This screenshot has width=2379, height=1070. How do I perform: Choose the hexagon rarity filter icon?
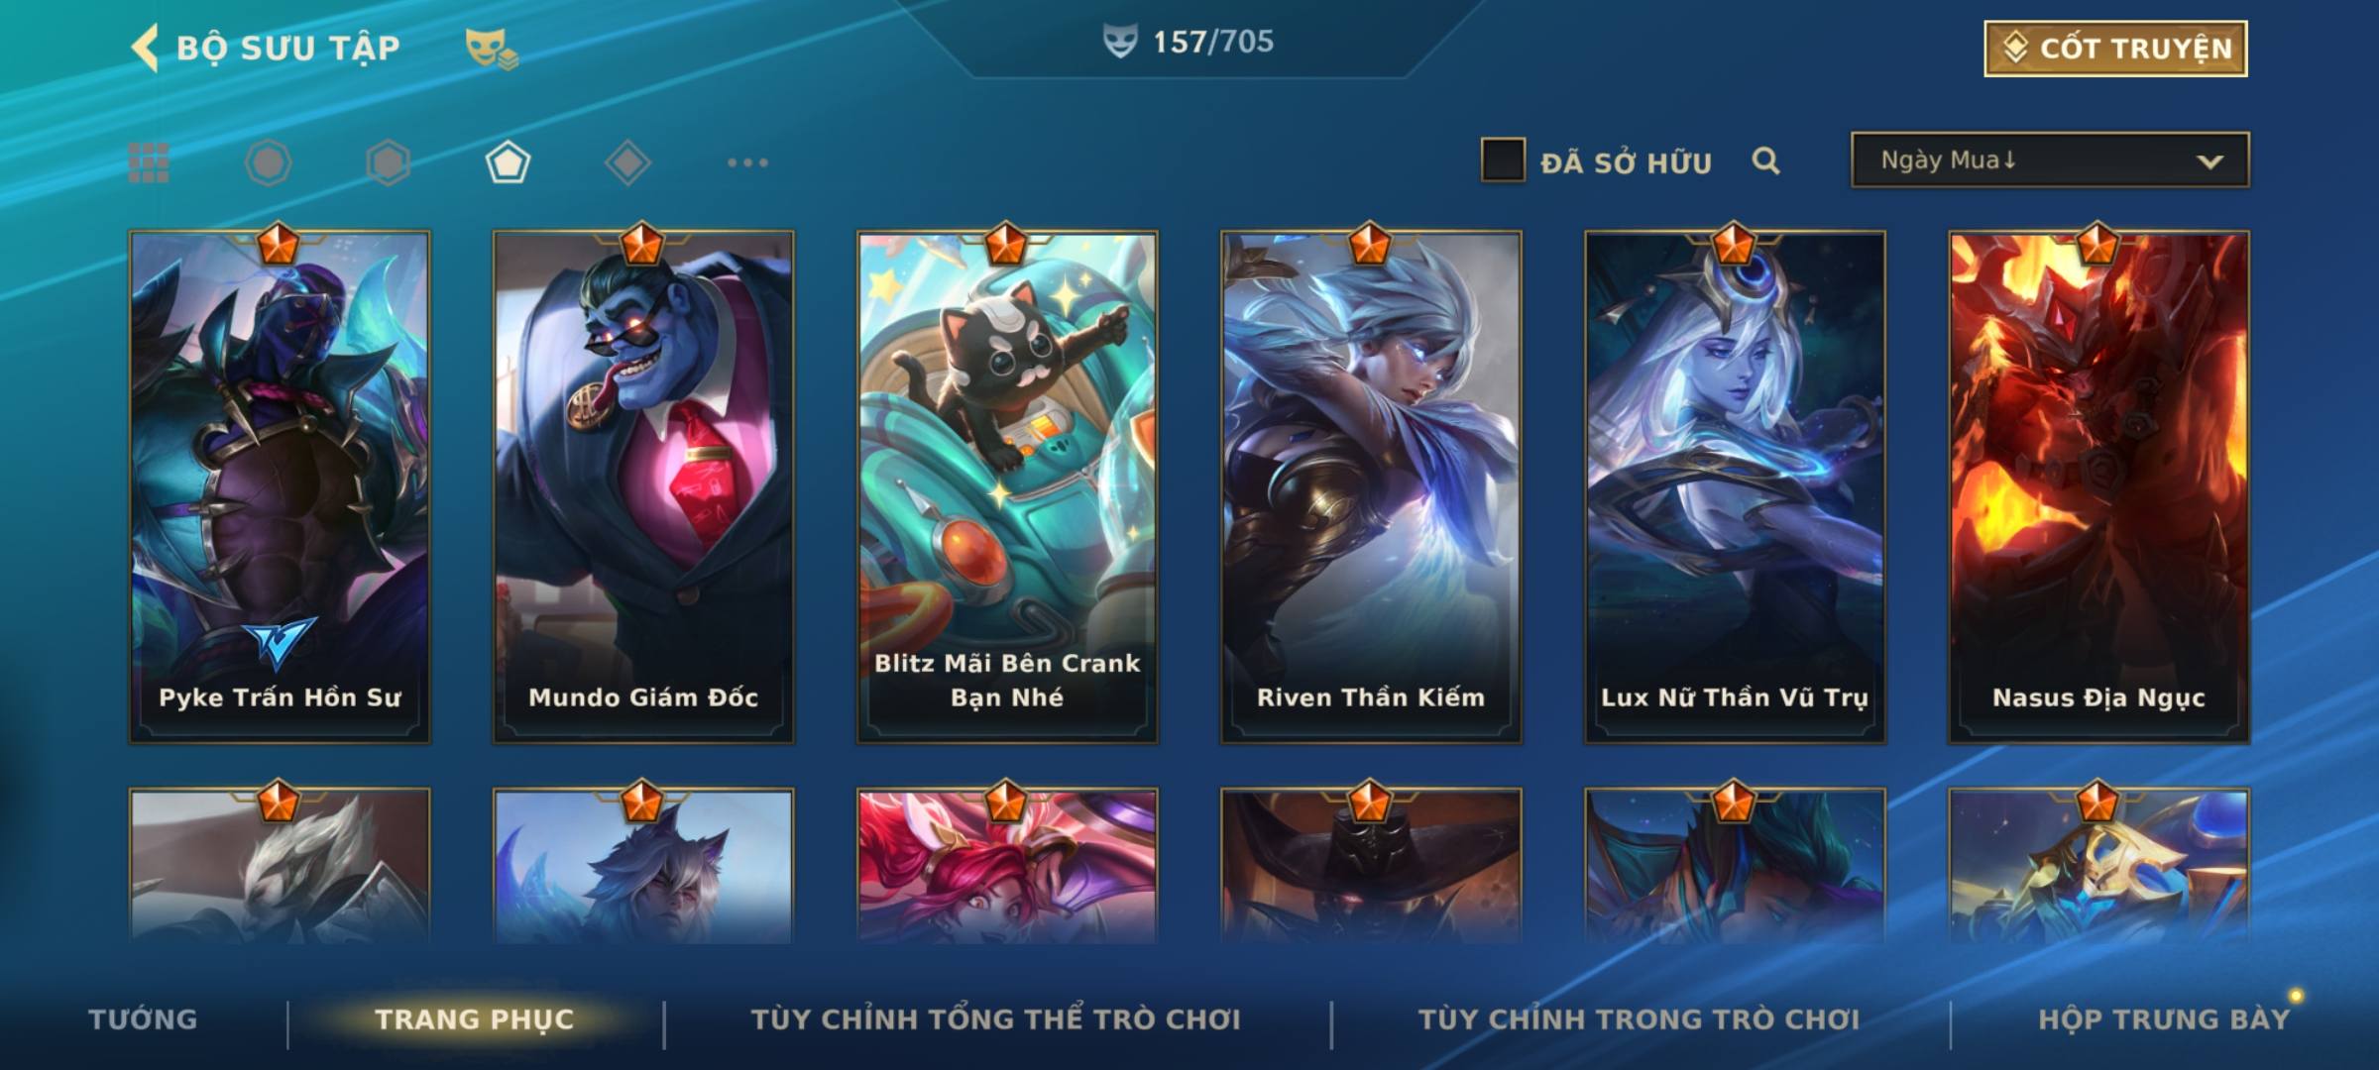[388, 162]
